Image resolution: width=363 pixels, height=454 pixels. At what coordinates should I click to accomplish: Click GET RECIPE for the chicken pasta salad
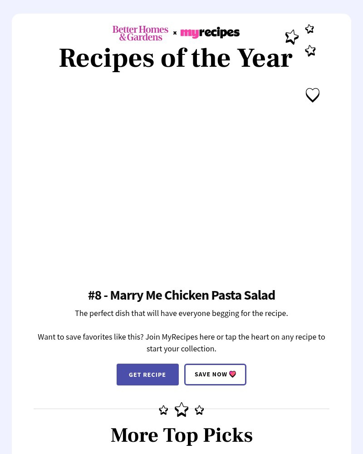[x=147, y=375]
